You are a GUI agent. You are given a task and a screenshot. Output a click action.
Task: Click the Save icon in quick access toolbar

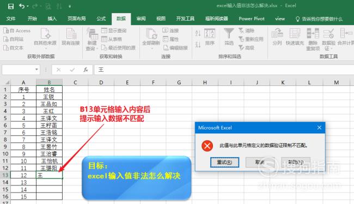click(x=10, y=6)
